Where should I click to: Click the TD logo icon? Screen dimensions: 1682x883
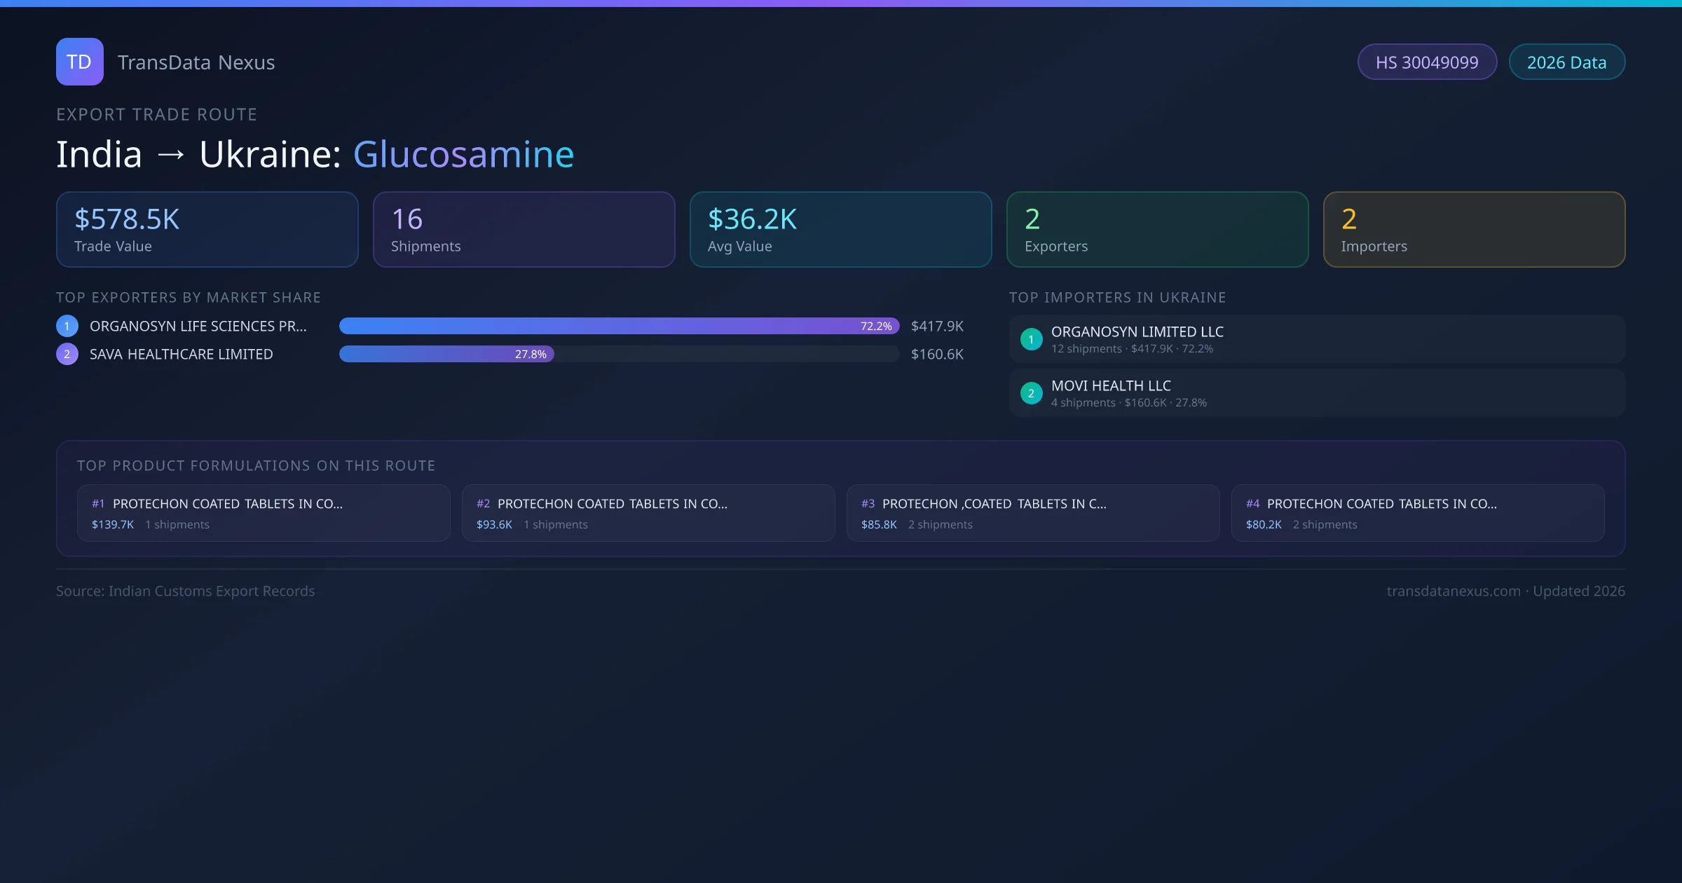coord(79,62)
